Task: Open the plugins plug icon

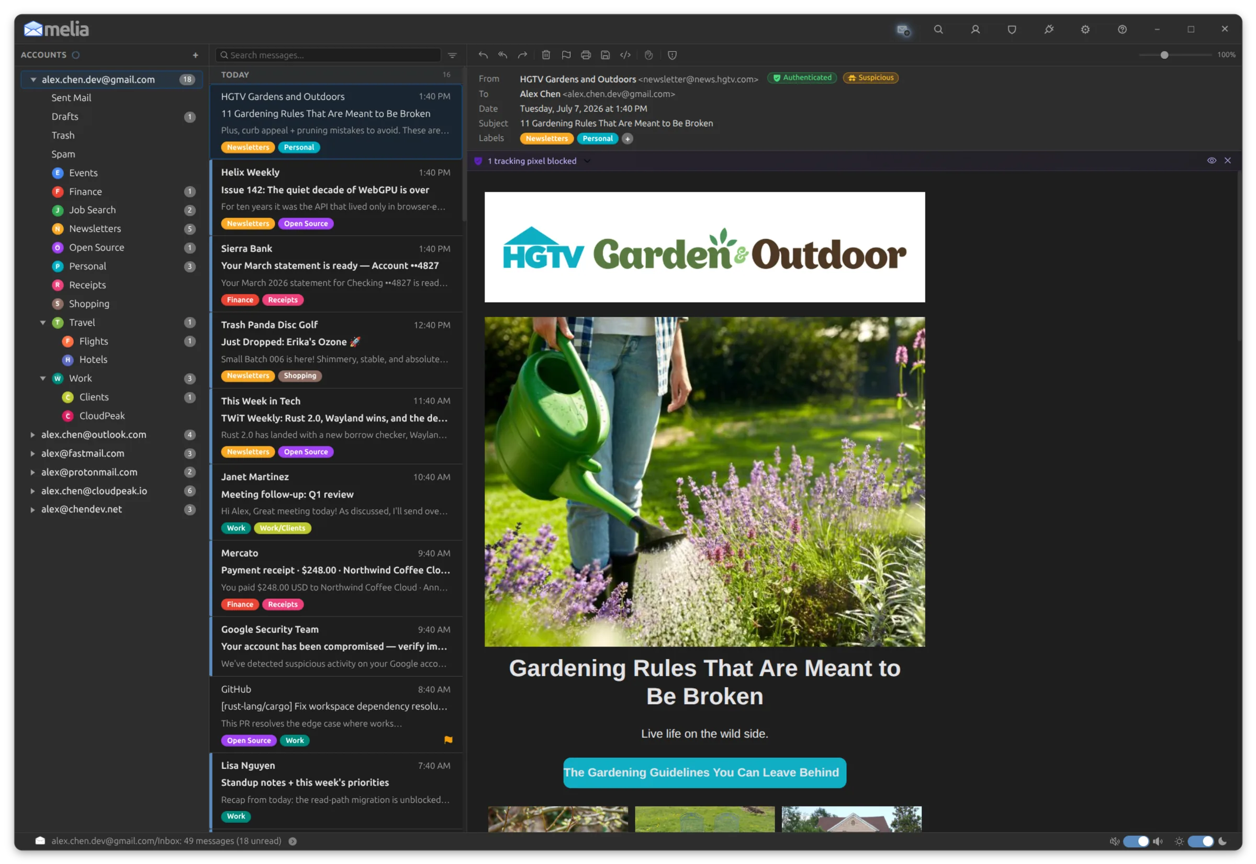Action: (1049, 29)
